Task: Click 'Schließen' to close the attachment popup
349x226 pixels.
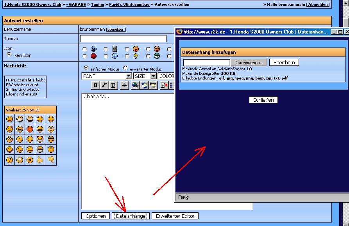Action: [263, 100]
